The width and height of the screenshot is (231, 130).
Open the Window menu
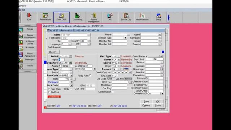(x=22, y=6)
